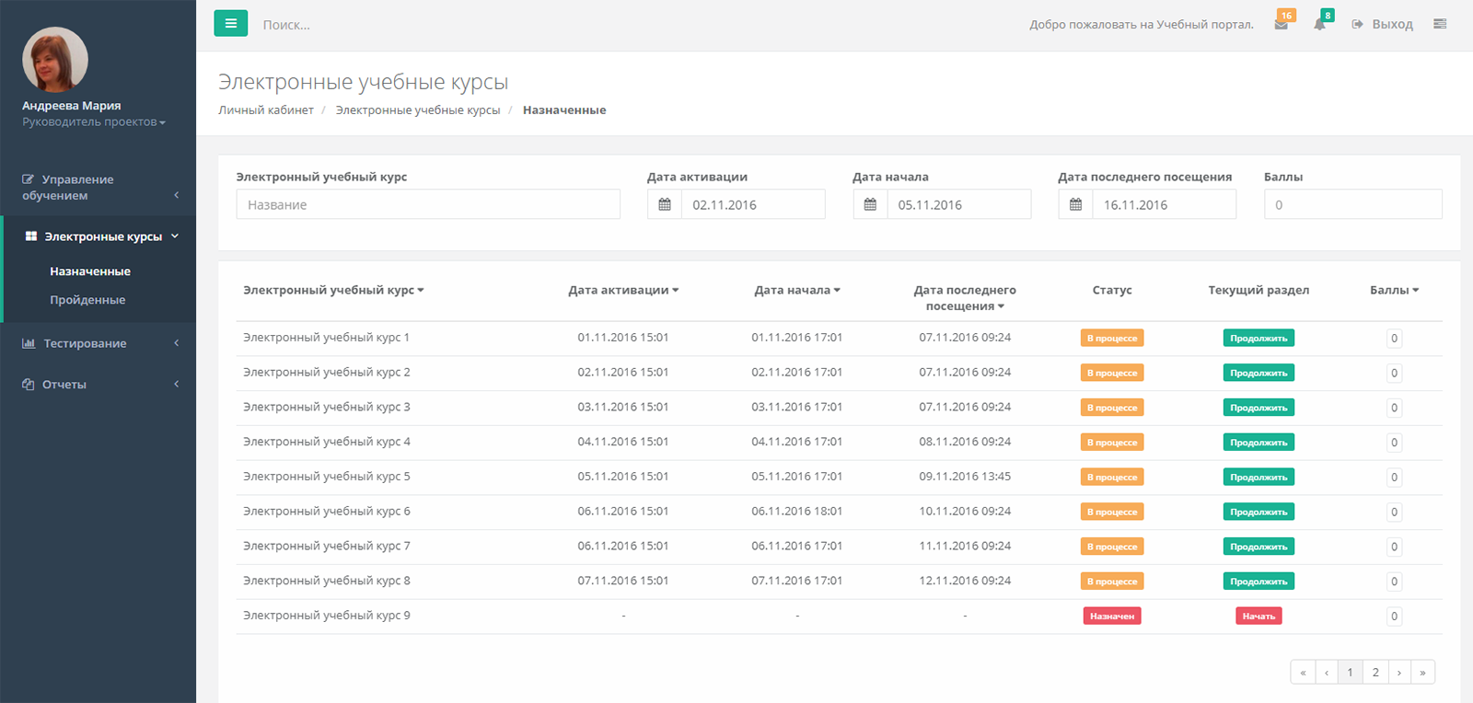This screenshot has height=703, width=1473.
Task: Open the notifications bell icon
Action: (1320, 24)
